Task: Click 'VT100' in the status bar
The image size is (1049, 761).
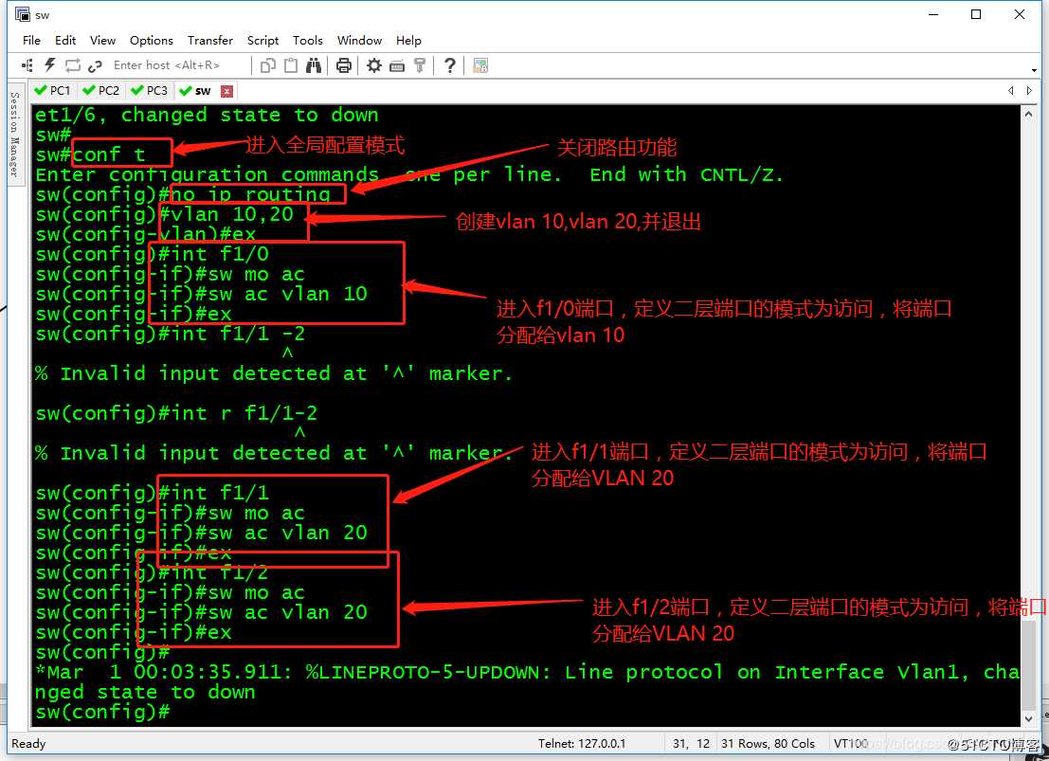Action: click(x=850, y=743)
